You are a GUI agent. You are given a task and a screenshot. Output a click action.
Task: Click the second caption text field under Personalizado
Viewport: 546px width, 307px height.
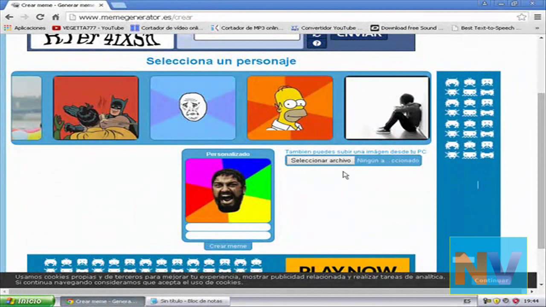click(x=228, y=235)
